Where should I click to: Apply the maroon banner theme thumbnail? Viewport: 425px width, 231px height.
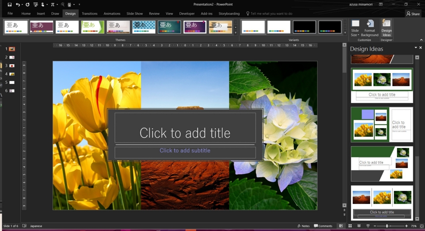42,27
